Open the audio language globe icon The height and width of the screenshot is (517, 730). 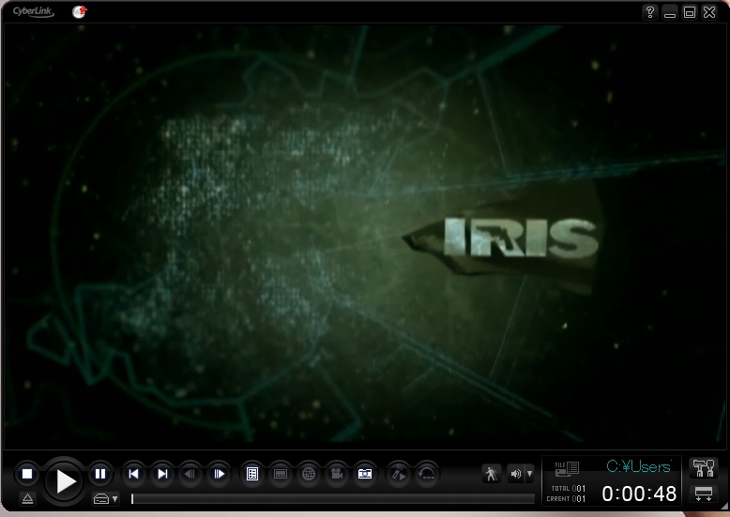308,474
